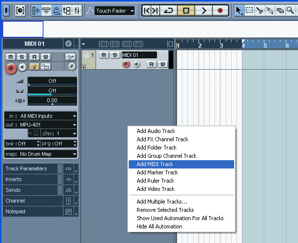Screen dimensions: 298x243
Task: Select the Object Selection arrow tool
Action: pos(238,11)
